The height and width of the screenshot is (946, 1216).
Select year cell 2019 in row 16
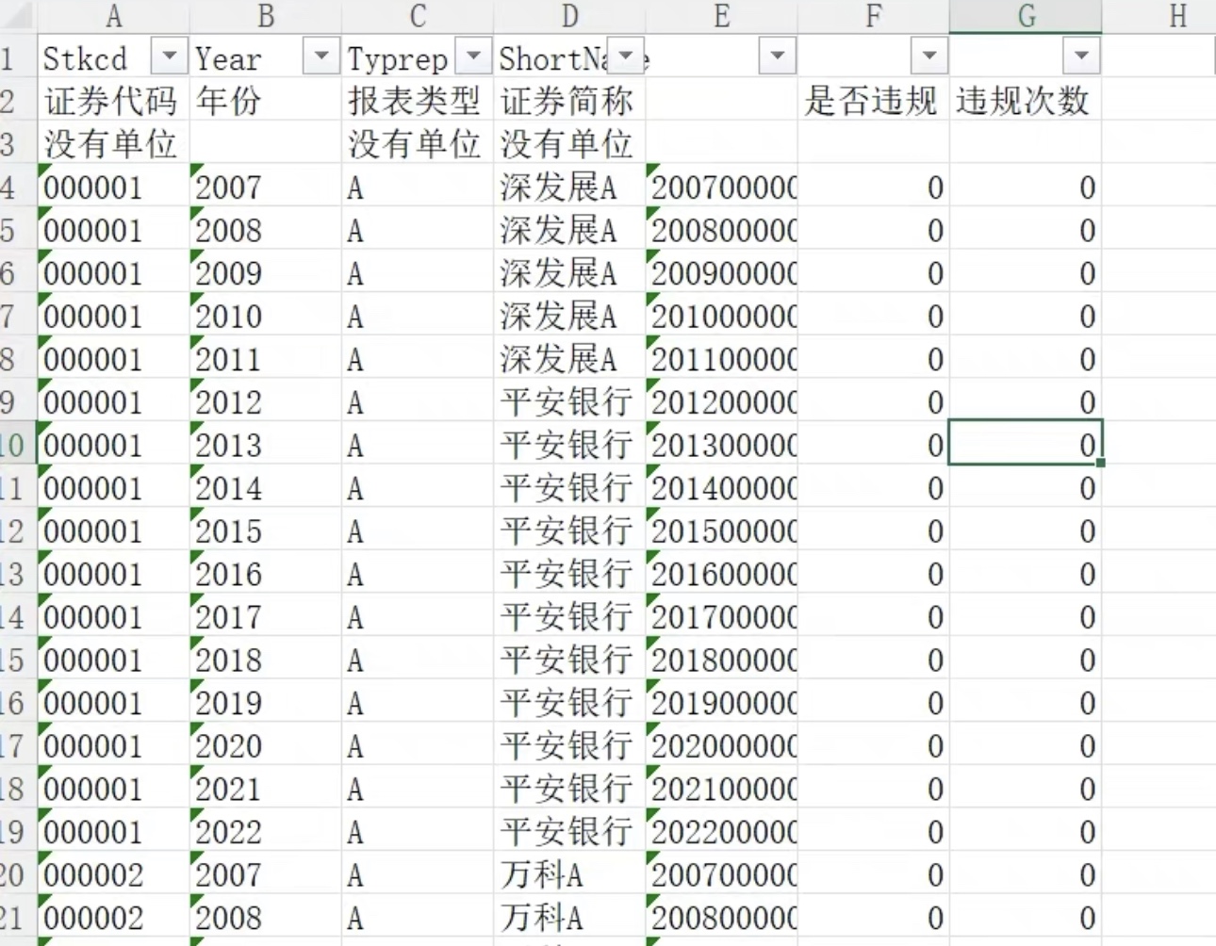[266, 703]
